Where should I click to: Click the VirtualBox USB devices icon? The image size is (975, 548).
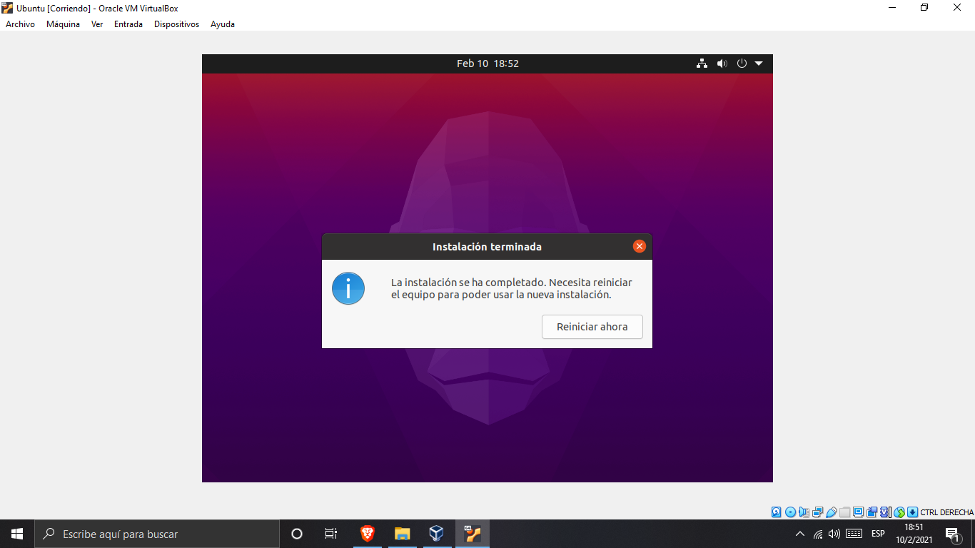(x=832, y=512)
